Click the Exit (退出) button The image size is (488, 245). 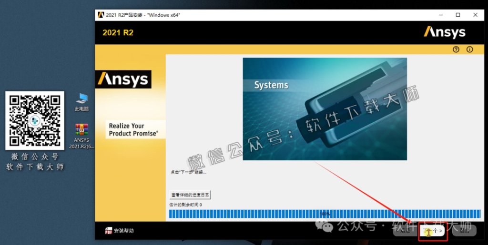(464, 231)
